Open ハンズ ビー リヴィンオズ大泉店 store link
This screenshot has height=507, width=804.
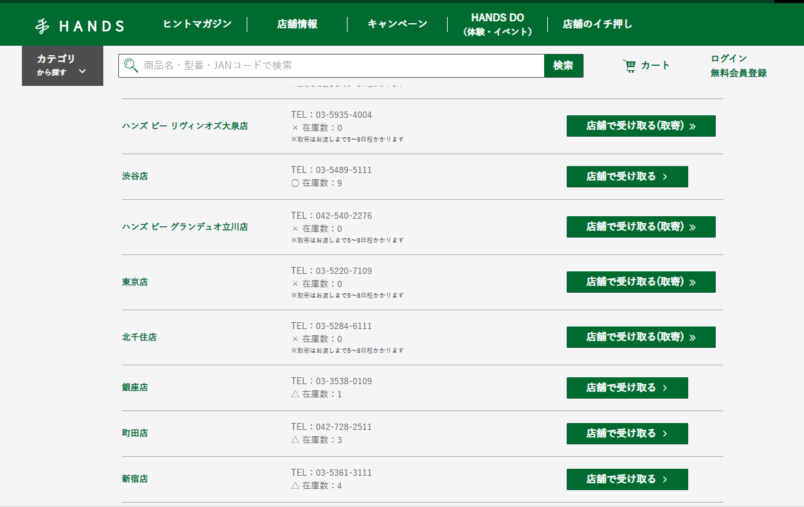pyautogui.click(x=185, y=126)
